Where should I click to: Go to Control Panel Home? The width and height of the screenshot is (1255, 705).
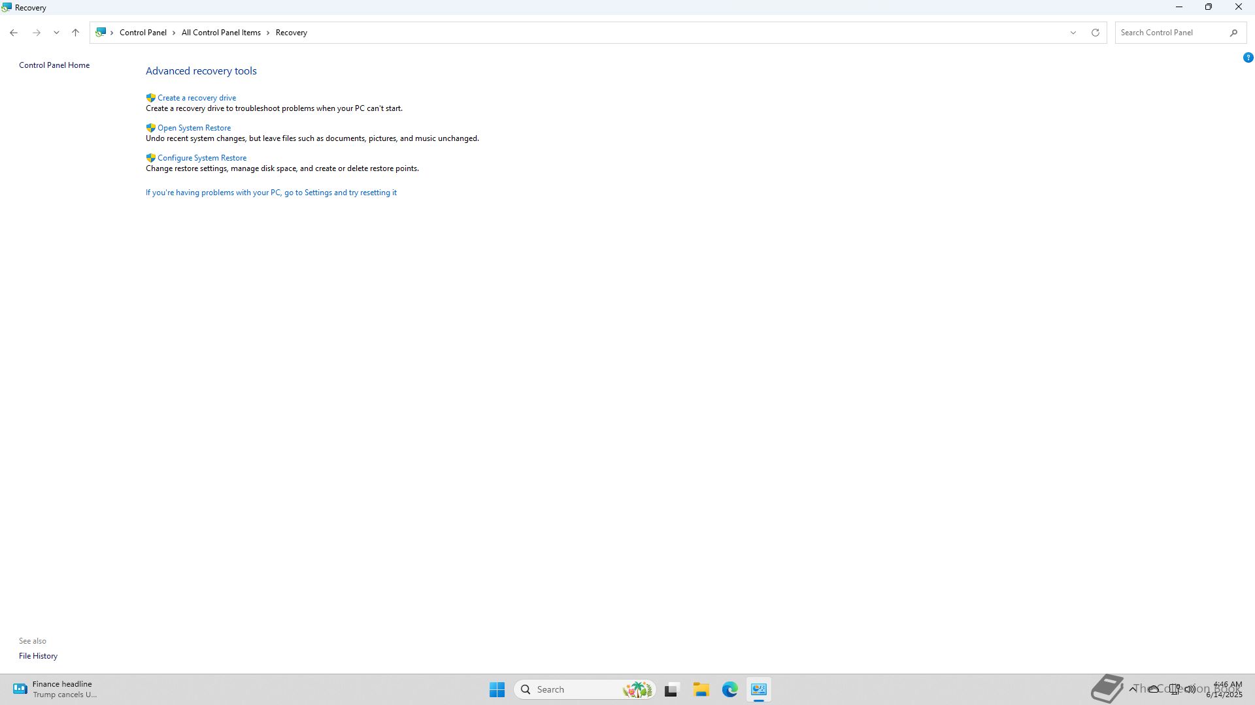point(54,65)
